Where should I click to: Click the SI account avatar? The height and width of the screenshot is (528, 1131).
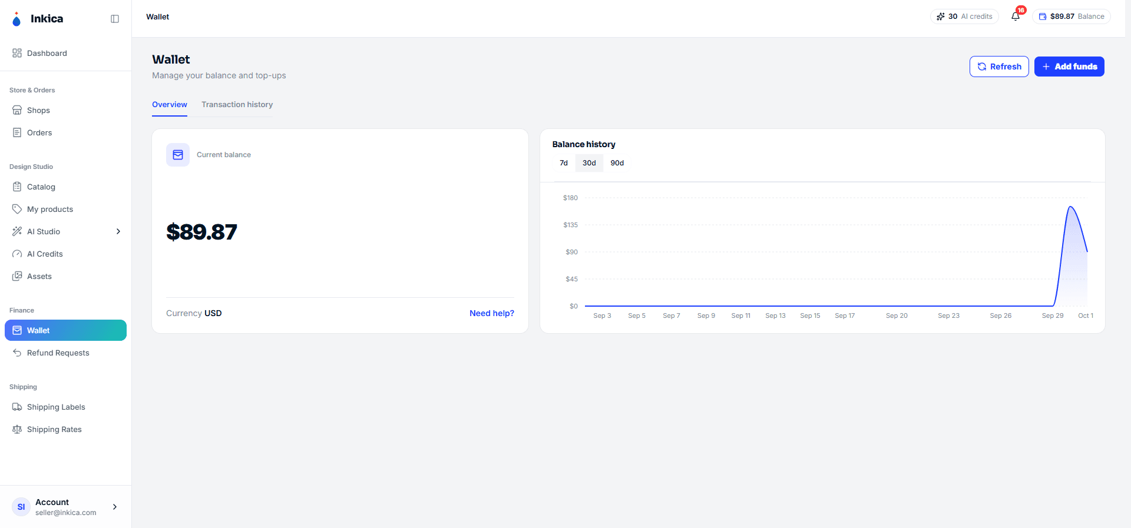(x=21, y=507)
